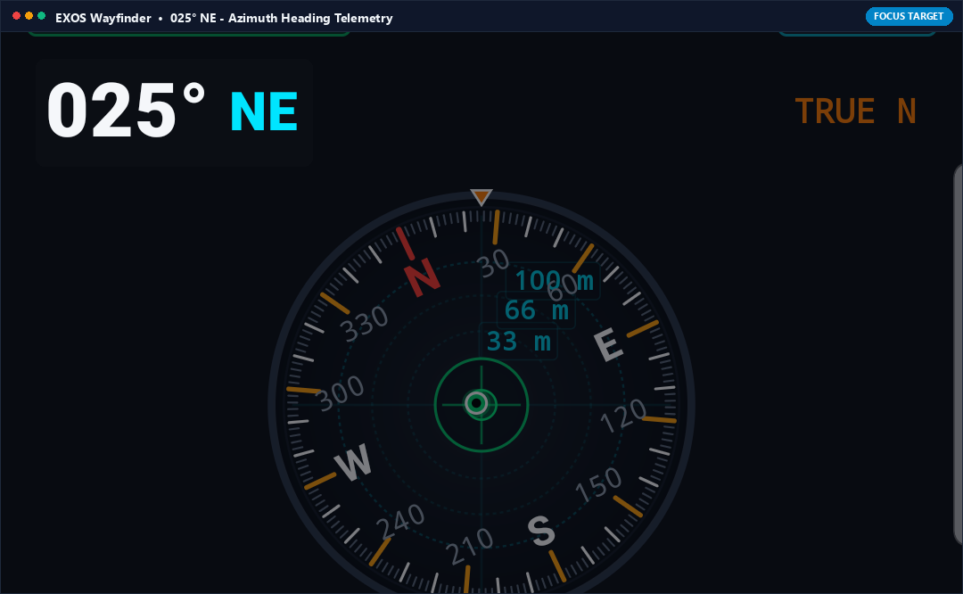Click the 240 degree mark on compass
Screen dimensions: 963x594
(x=400, y=521)
